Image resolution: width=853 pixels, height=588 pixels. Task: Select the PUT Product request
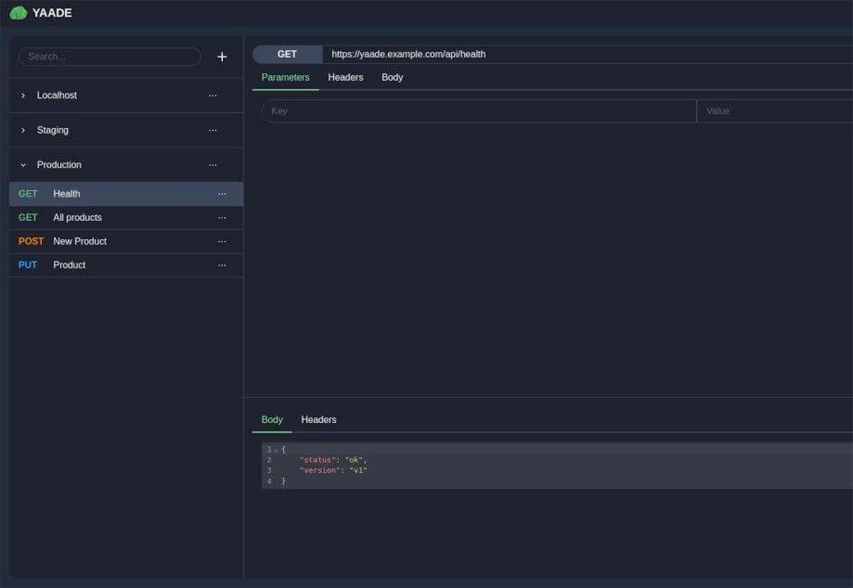[x=126, y=266]
